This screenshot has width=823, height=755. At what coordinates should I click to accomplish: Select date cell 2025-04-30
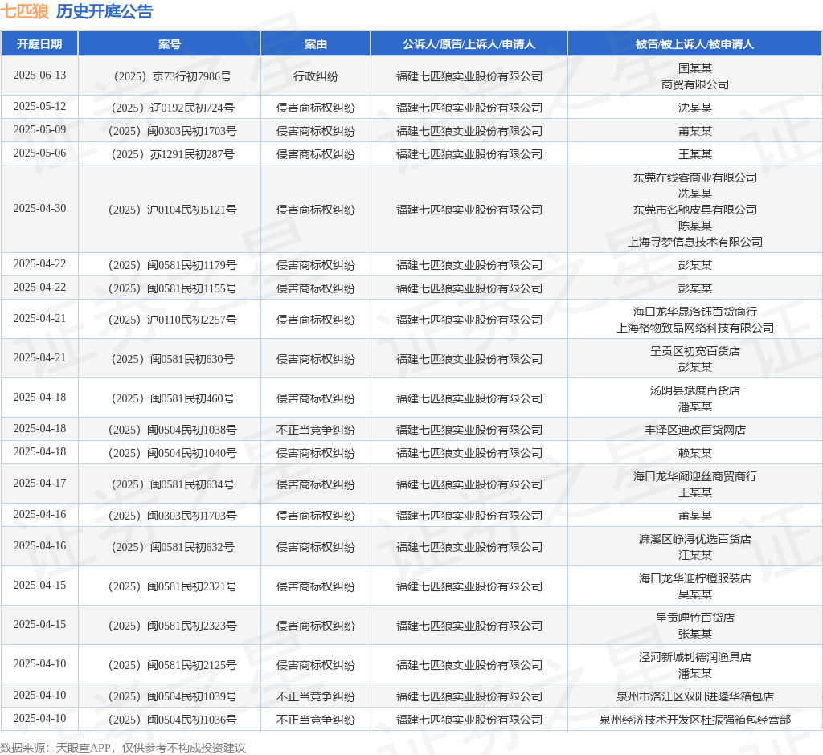click(x=39, y=208)
